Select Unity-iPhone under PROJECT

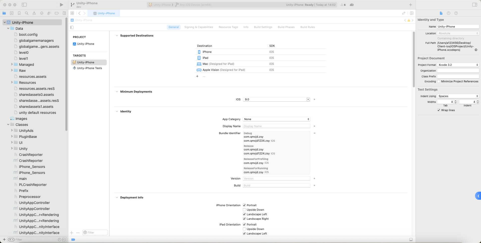(86, 44)
